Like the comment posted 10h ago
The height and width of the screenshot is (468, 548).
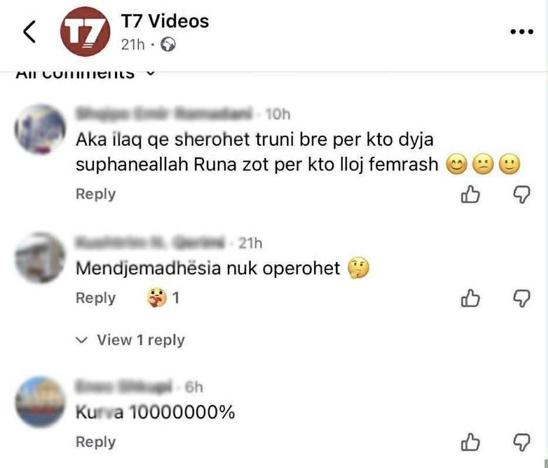click(x=471, y=194)
